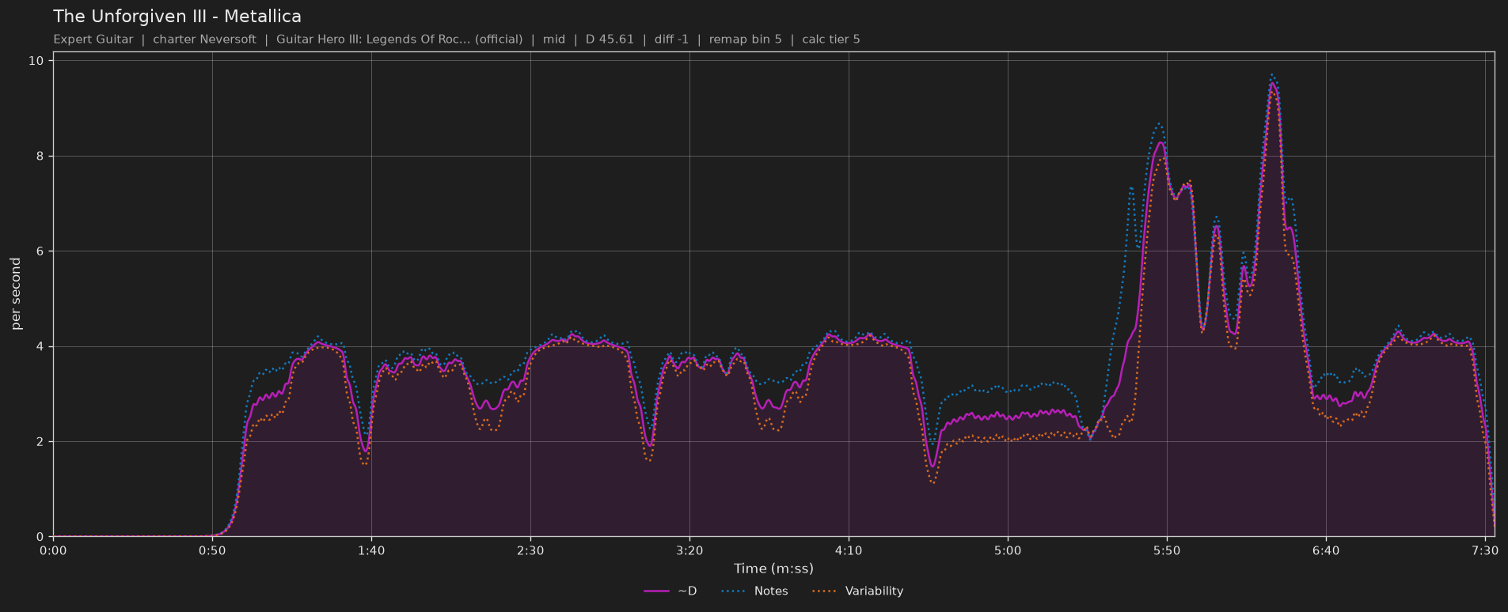
Task: Click the '~D' legend entry
Action: pos(670,591)
